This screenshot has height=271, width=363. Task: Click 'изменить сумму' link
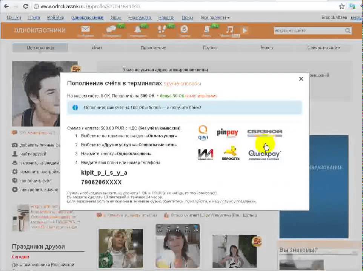coord(201,96)
